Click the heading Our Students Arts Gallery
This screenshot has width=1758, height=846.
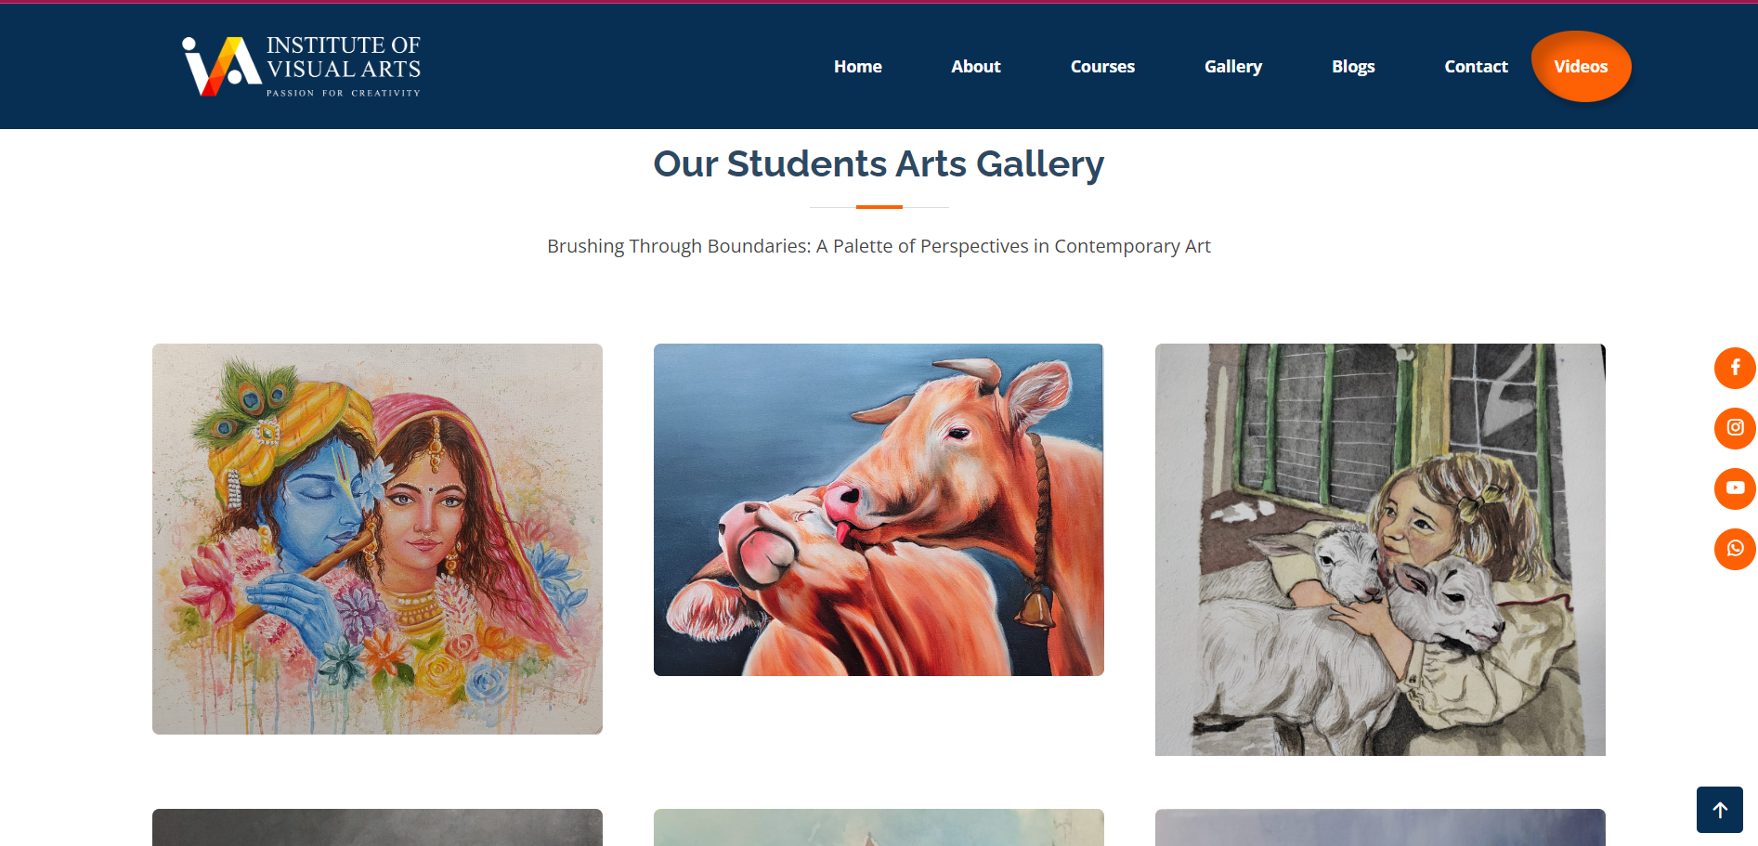coord(879,163)
